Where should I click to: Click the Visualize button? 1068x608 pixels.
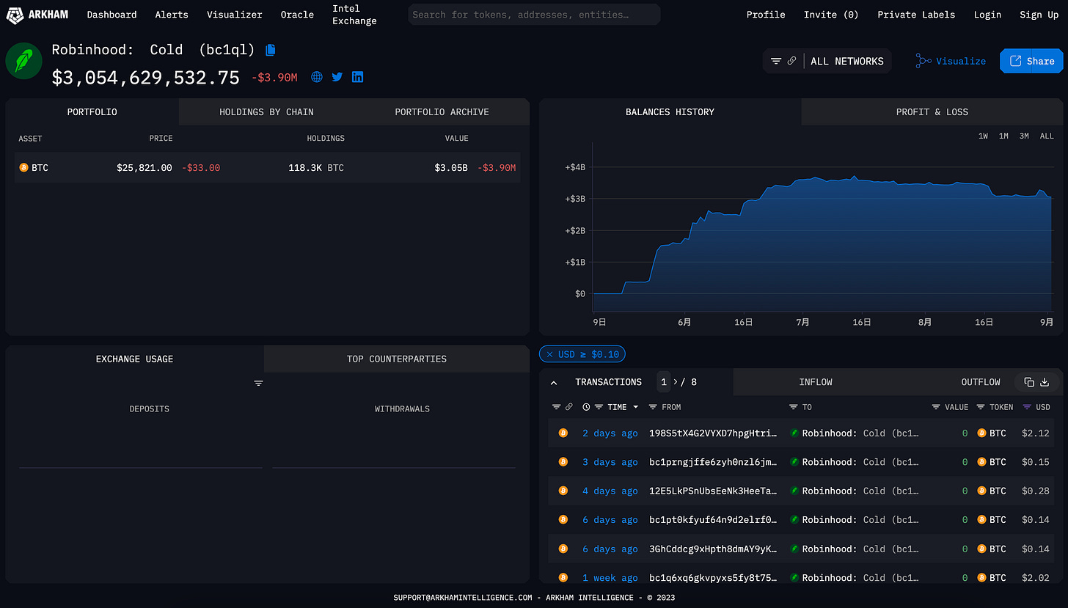point(951,61)
